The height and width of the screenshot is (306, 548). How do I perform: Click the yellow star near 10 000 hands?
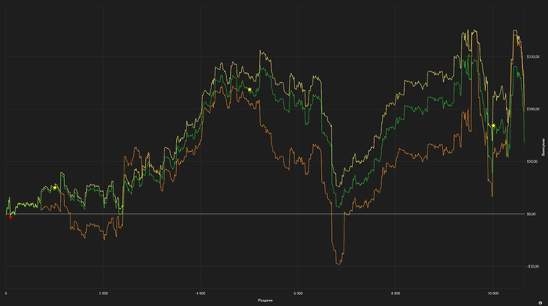[x=493, y=125]
